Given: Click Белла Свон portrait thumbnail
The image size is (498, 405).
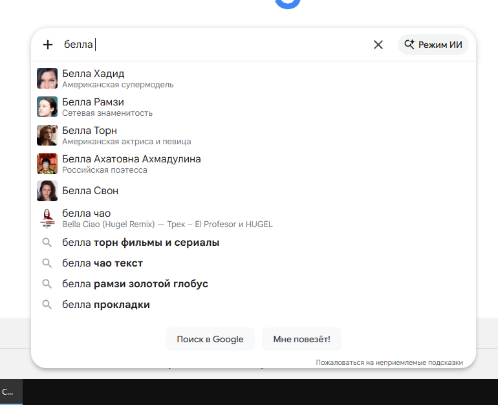Looking at the screenshot, I should 47,191.
